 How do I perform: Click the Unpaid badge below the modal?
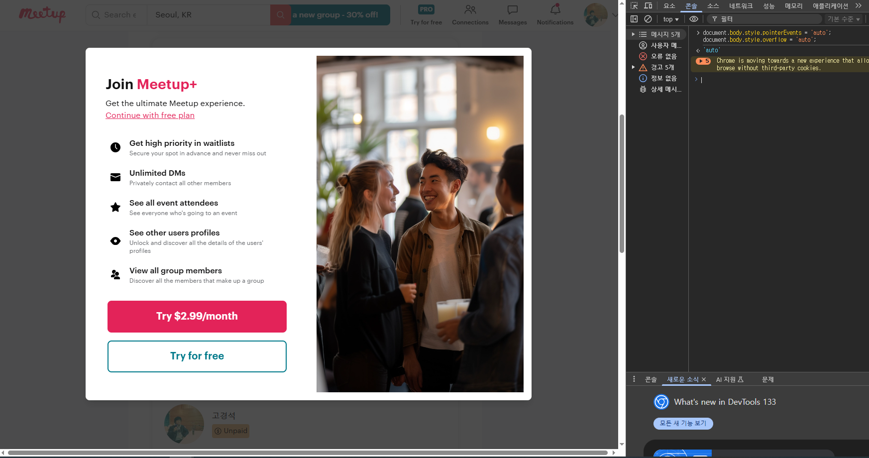(231, 431)
